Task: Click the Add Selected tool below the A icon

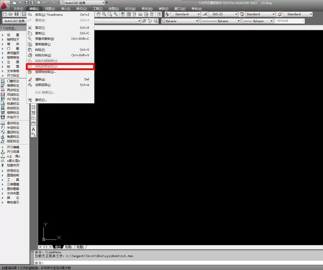Action: coord(33,135)
